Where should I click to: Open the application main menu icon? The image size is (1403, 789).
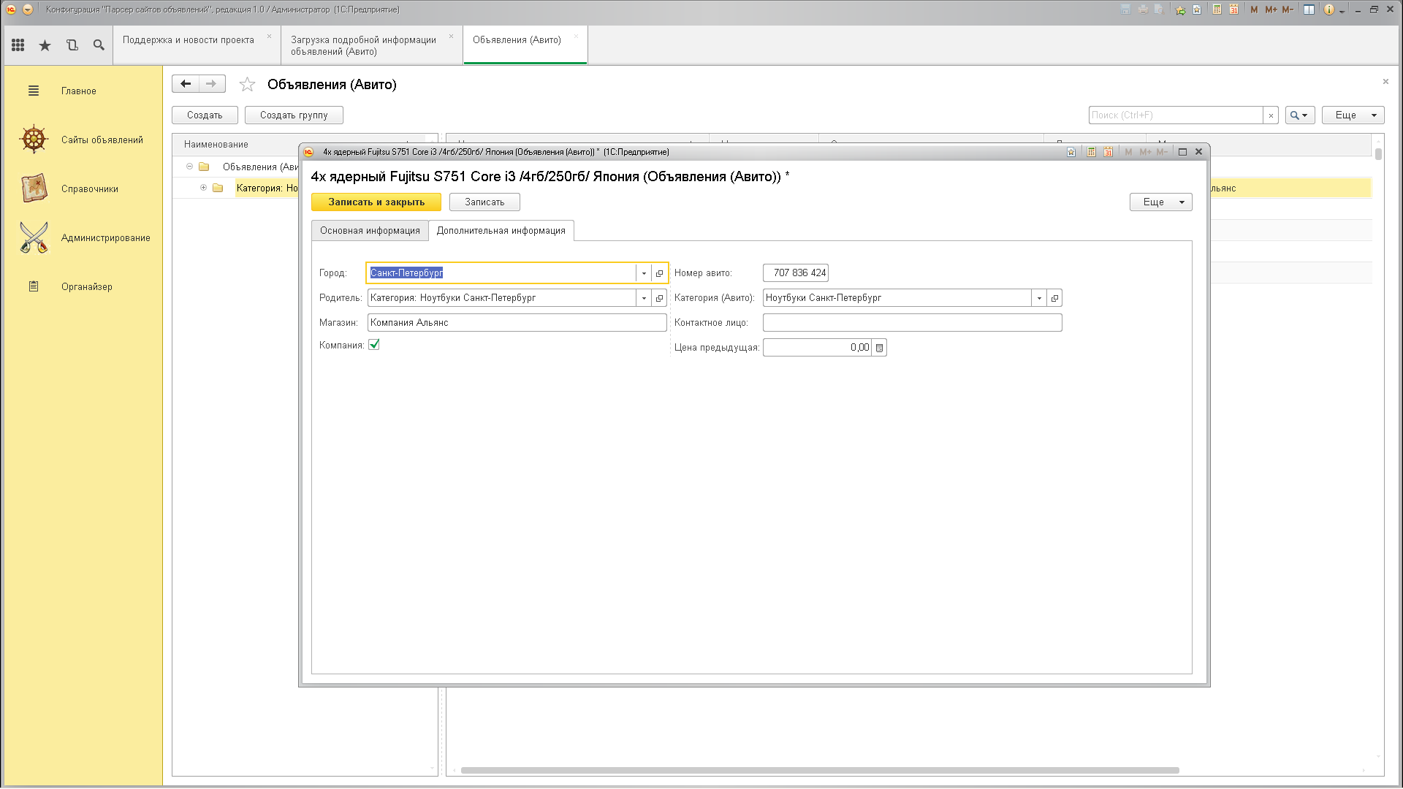click(27, 9)
